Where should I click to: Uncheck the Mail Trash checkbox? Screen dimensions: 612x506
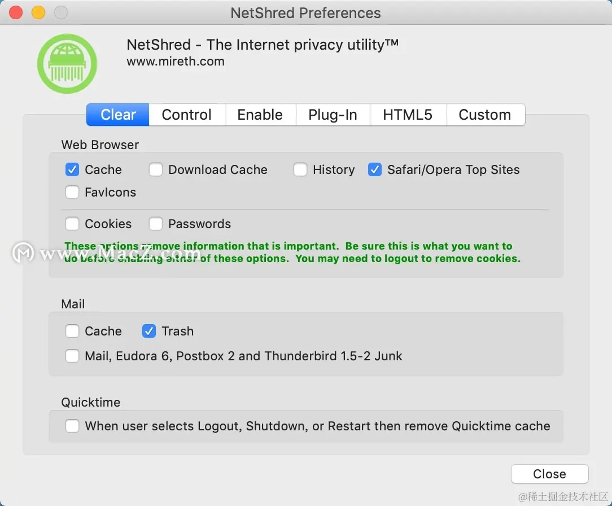149,331
